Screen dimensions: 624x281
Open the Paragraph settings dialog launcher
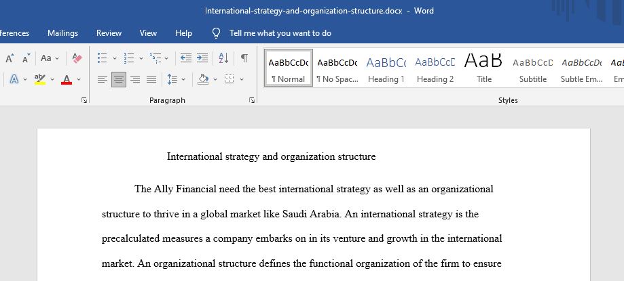tap(252, 100)
